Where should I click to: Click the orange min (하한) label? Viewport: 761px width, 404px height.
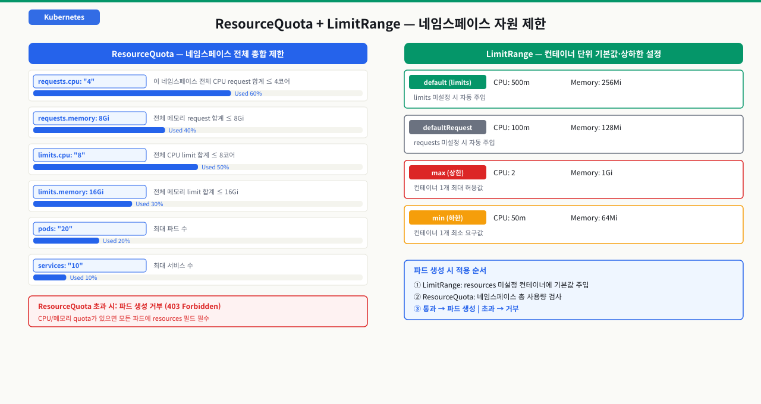[448, 217]
